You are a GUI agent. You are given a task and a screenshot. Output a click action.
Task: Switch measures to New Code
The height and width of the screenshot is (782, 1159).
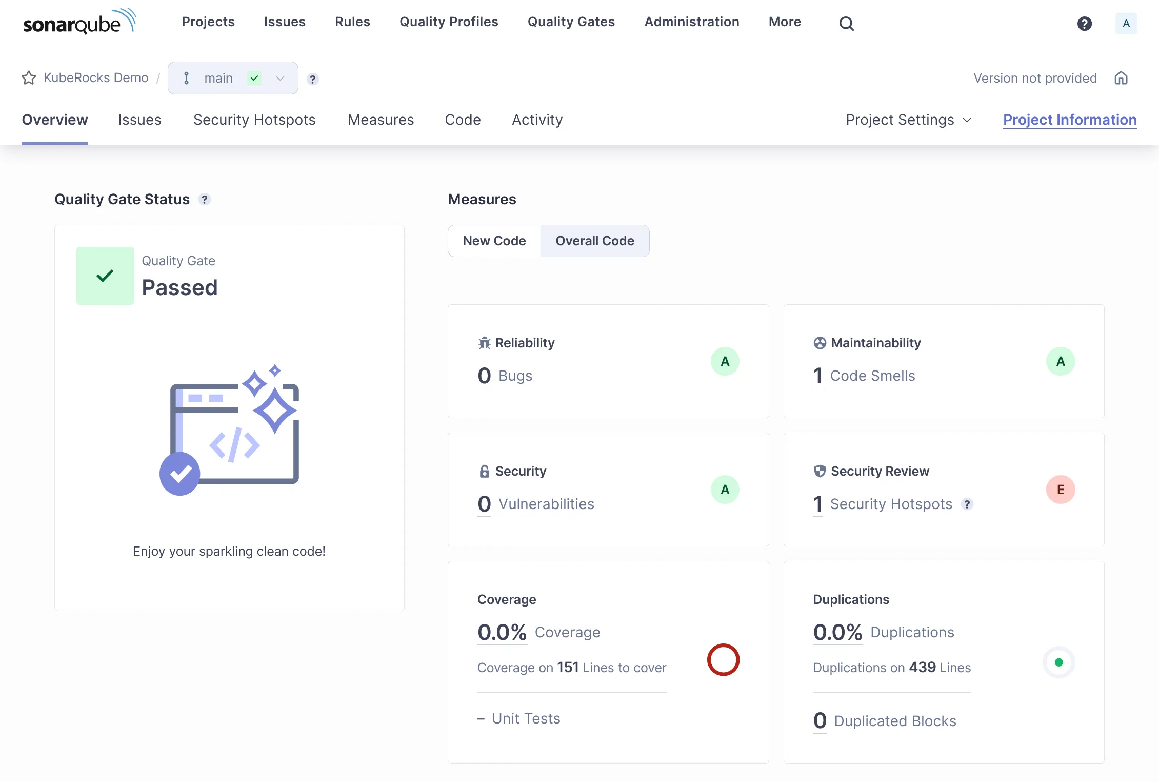point(494,241)
